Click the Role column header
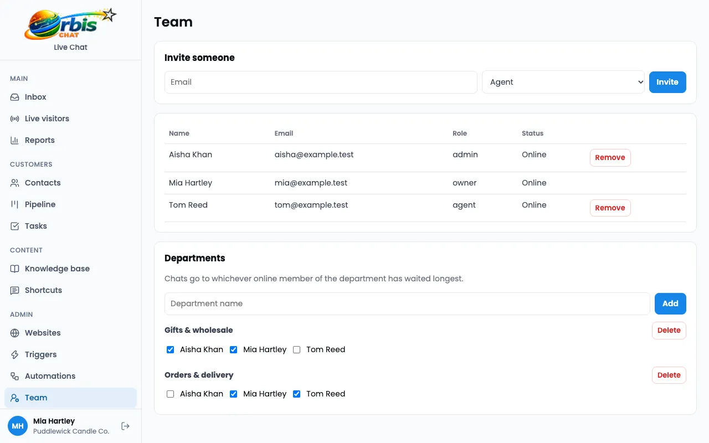The height and width of the screenshot is (443, 709). pos(460,133)
